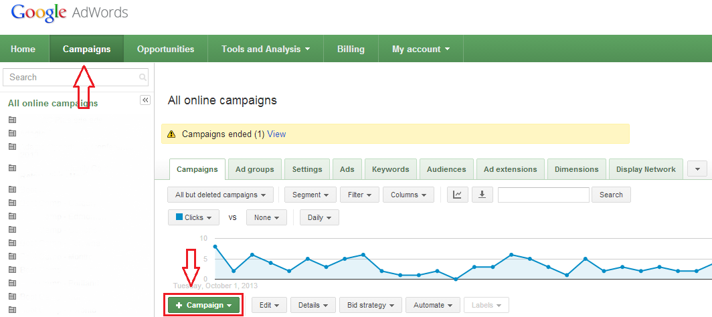Viewport: 712px width, 317px height.
Task: Switch to the Audiences tab
Action: tap(446, 169)
